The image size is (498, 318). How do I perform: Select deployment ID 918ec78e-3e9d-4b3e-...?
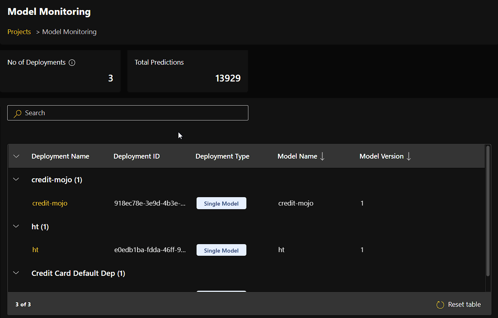click(x=150, y=203)
